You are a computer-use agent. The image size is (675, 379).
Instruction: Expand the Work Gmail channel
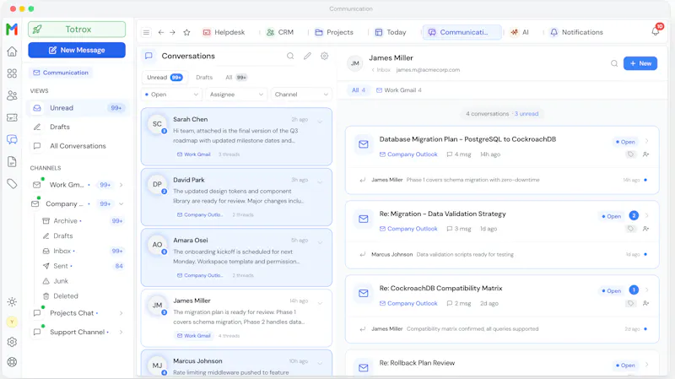tap(121, 185)
